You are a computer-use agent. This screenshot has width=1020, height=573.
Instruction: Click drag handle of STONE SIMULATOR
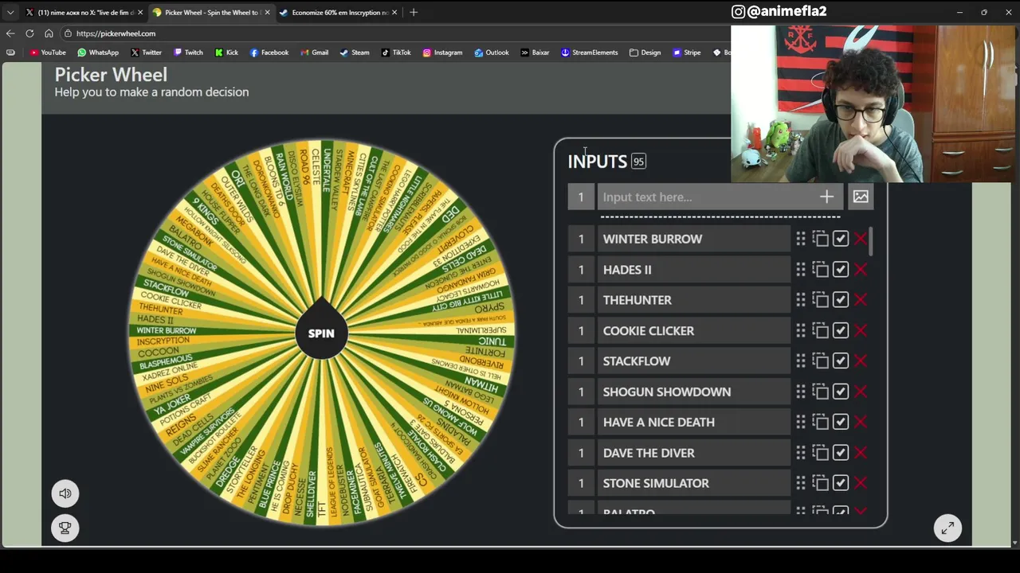click(x=801, y=483)
